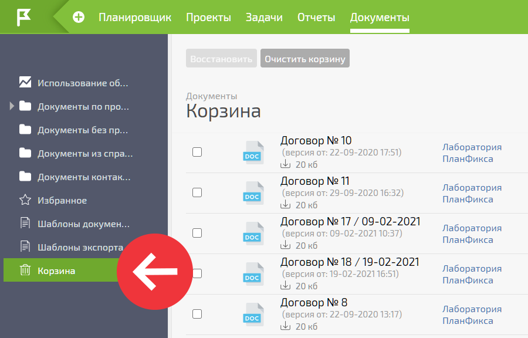
Task: Open Шаблоны докумен... in sidebar
Action: (83, 224)
